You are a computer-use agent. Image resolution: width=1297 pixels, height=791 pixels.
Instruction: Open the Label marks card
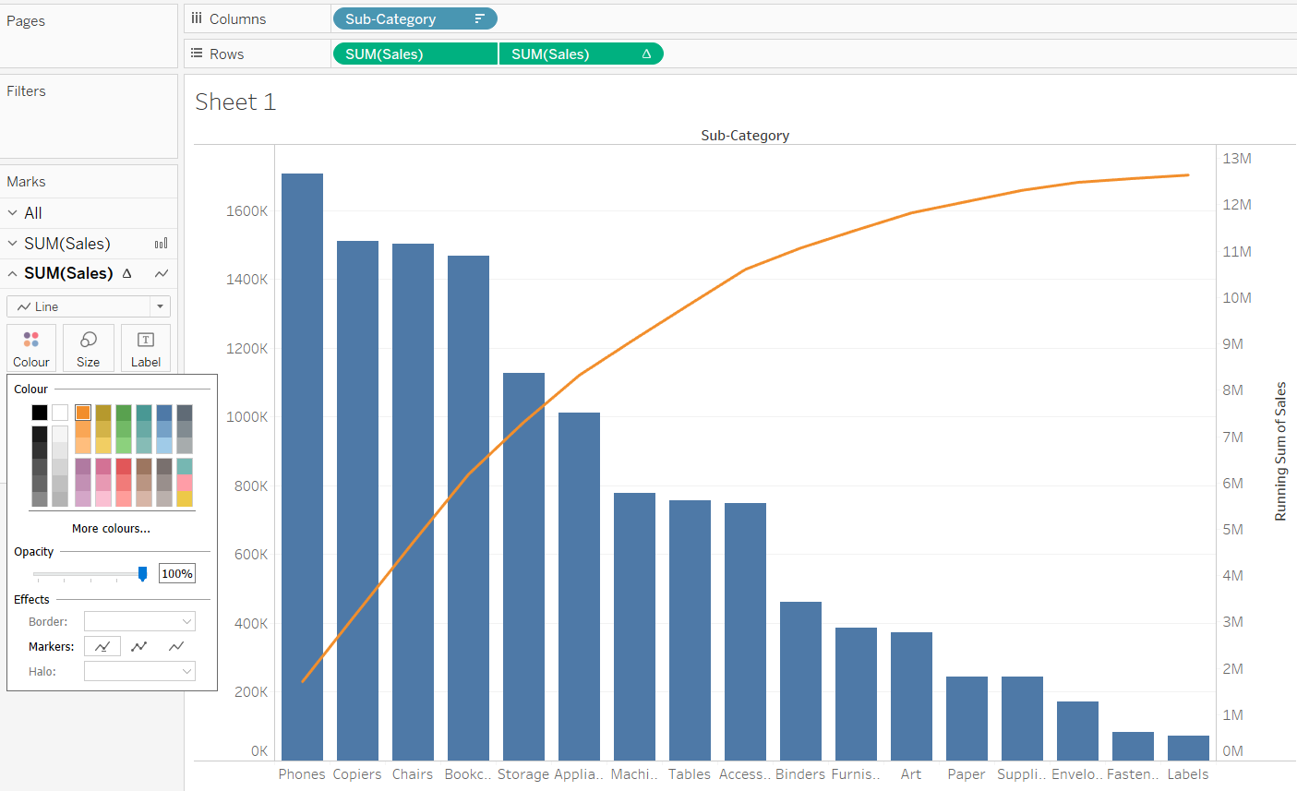pyautogui.click(x=146, y=348)
